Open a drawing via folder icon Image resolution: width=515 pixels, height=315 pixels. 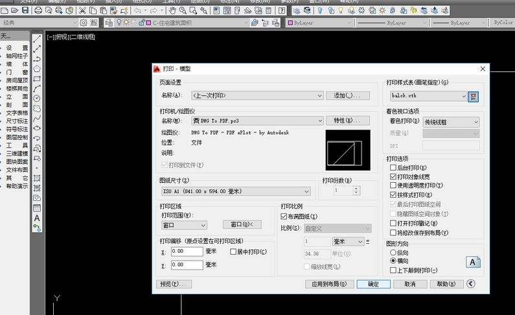coord(14,10)
